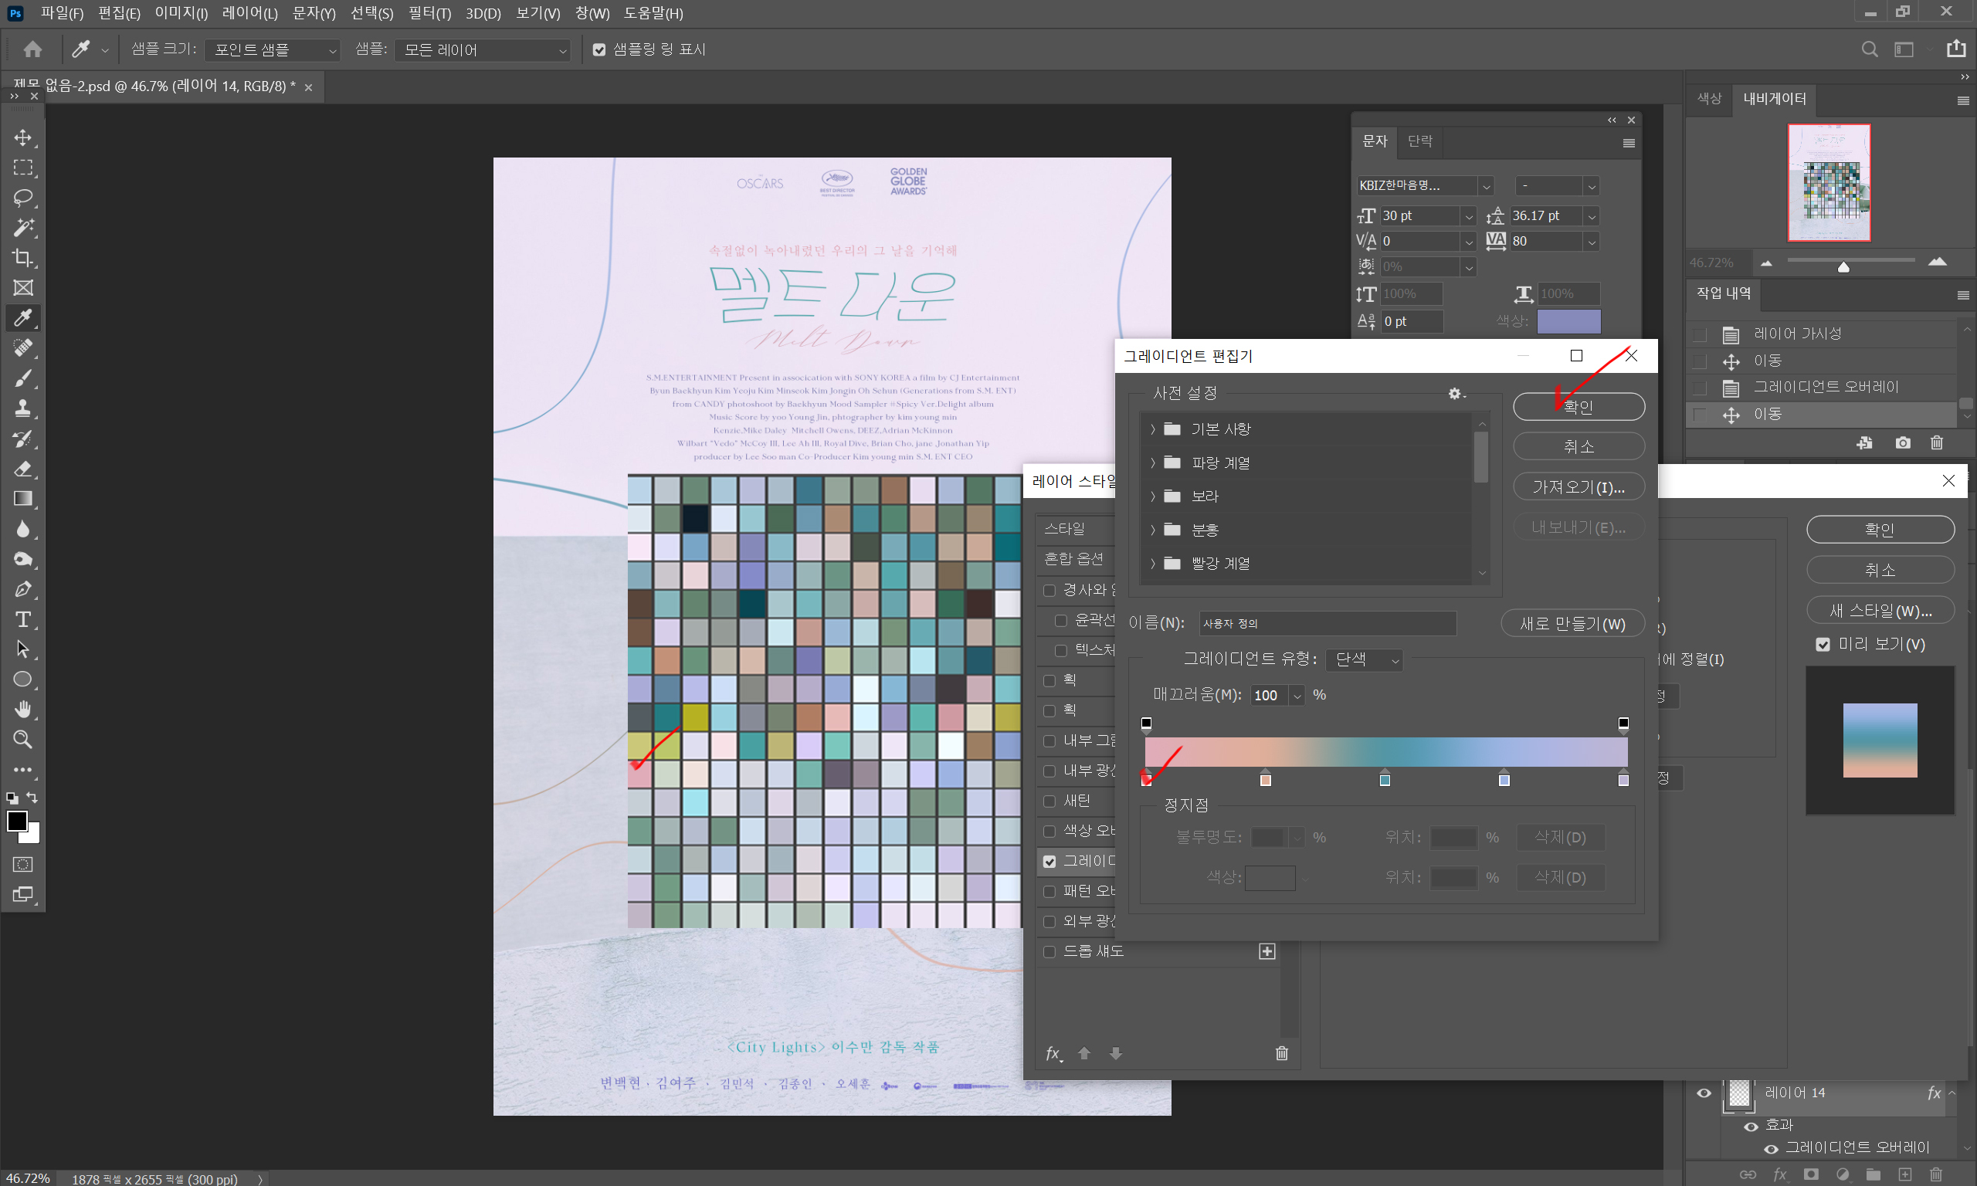
Task: Select the Ellipse shape tool
Action: coord(23,679)
